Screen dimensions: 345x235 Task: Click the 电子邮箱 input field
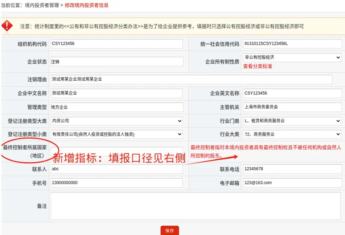point(292,183)
